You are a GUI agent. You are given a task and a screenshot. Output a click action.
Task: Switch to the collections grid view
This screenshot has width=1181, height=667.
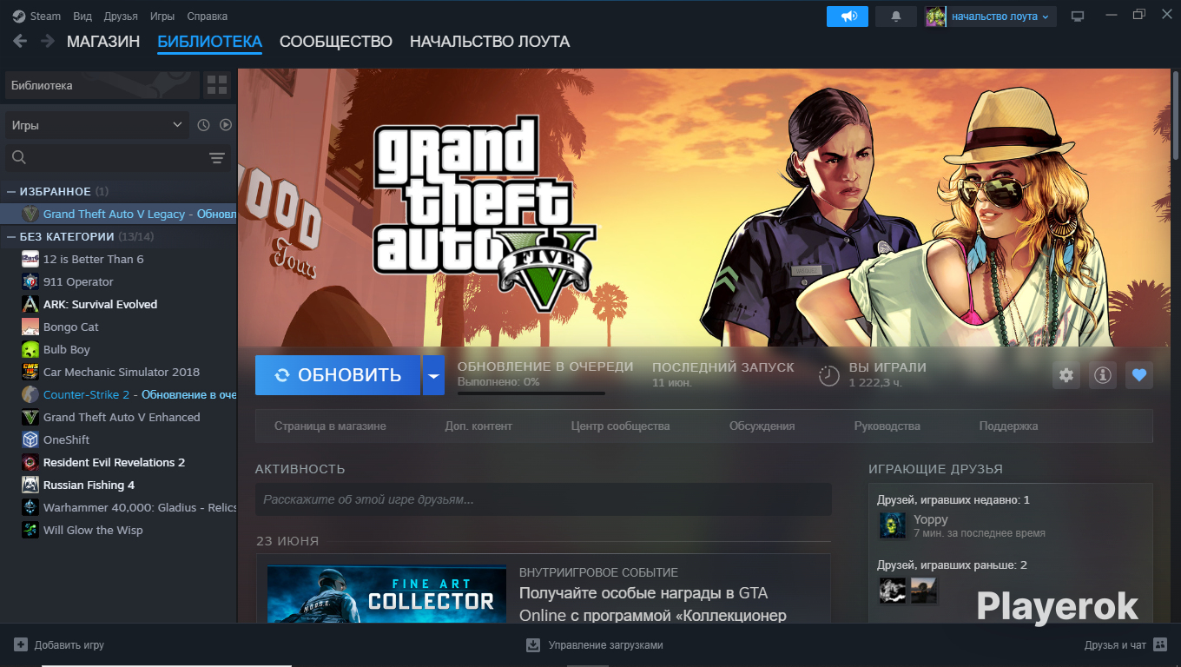coord(217,85)
